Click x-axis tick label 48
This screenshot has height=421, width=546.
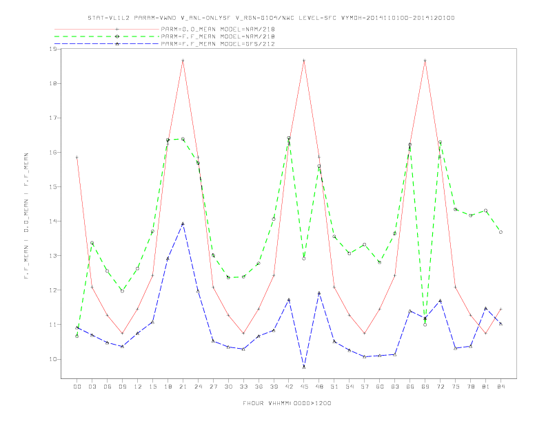pyautogui.click(x=319, y=387)
